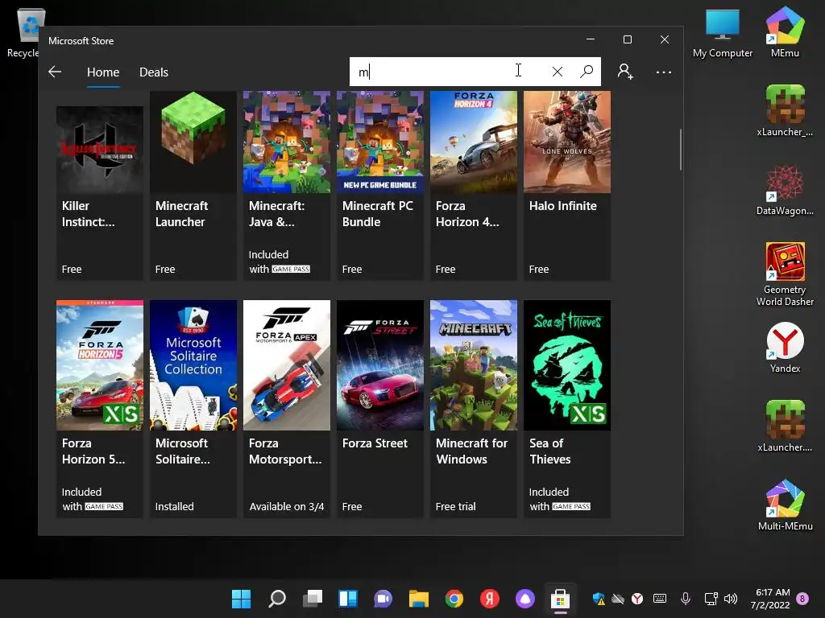Open the Windows Start button
Image resolution: width=825 pixels, height=618 pixels.
tap(242, 599)
